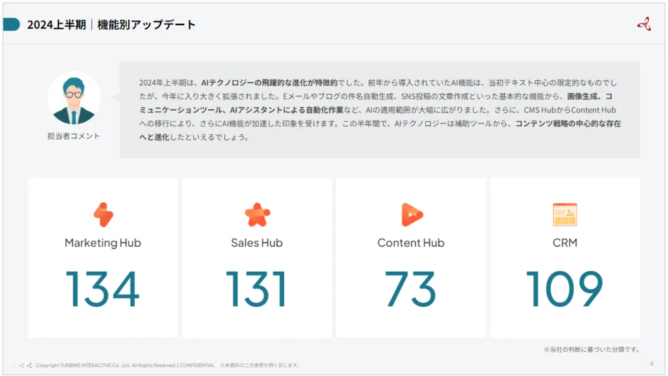Click the Sales Hub label
This screenshot has width=668, height=376.
pos(257,243)
